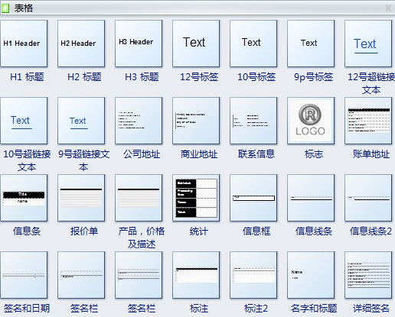Close the 表格 library panel
Screen dimensions: 395x317
(388, 8)
